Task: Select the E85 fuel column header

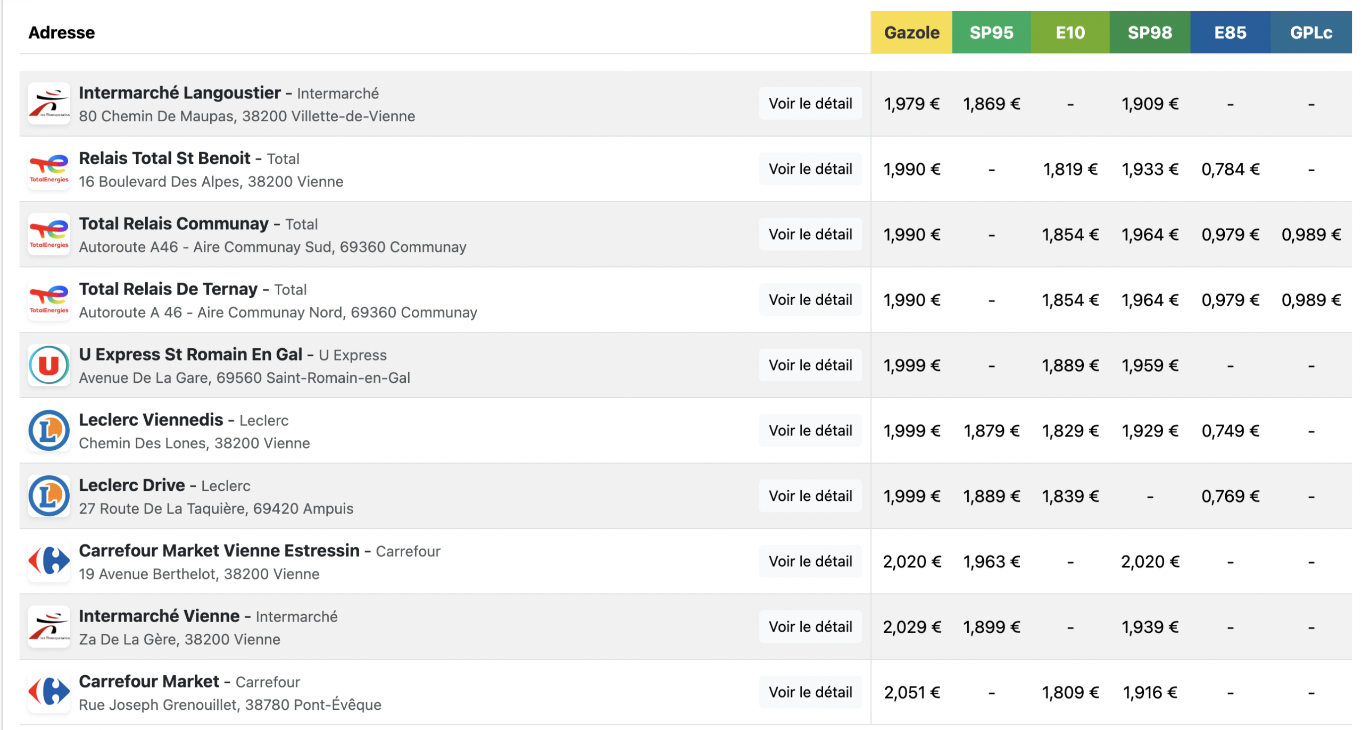Action: click(1230, 32)
